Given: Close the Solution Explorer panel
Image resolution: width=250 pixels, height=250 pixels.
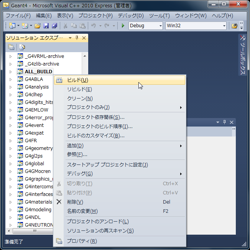Looking at the screenshot, I should [84, 38].
